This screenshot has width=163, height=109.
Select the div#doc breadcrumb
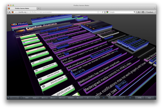click(x=53, y=98)
